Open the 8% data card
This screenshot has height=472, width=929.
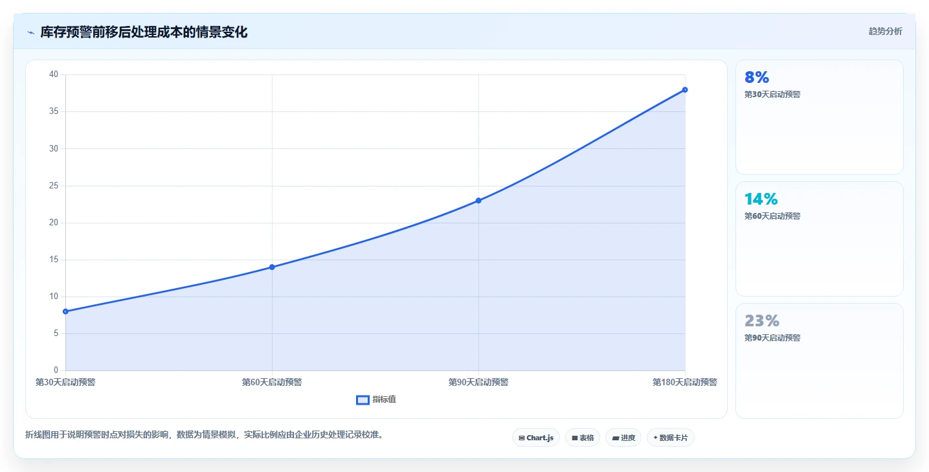(819, 117)
